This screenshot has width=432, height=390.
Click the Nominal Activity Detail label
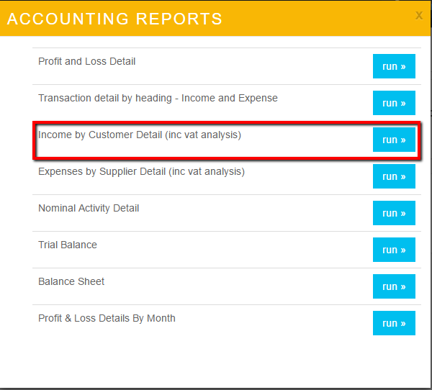[89, 209]
